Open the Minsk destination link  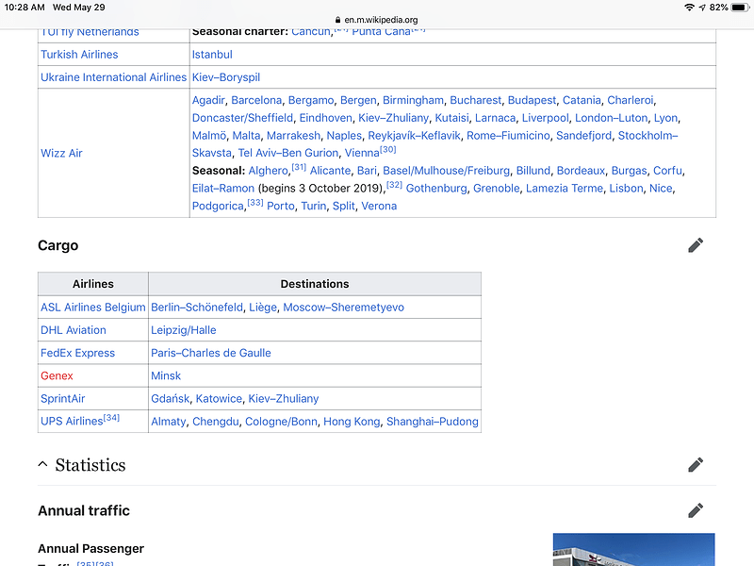[x=166, y=375]
